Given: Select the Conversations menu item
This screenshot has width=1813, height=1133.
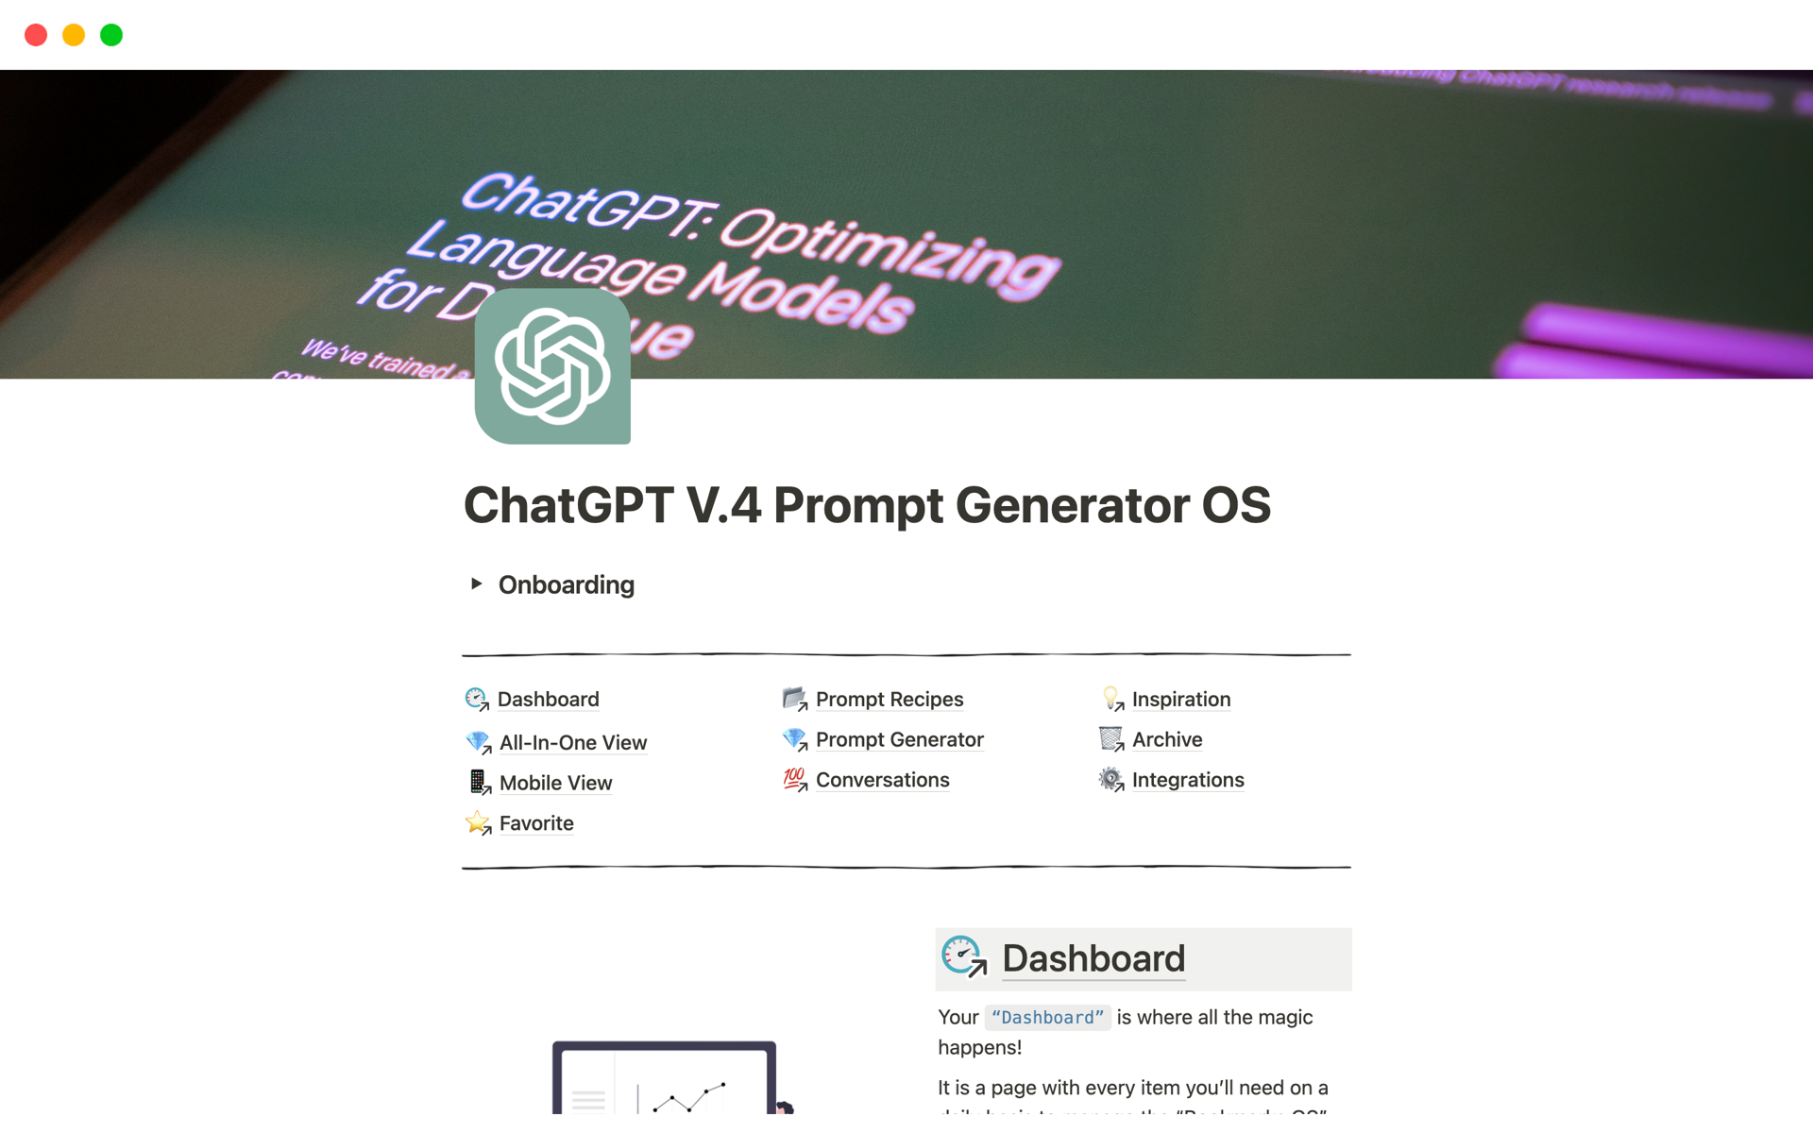Looking at the screenshot, I should click(x=882, y=779).
